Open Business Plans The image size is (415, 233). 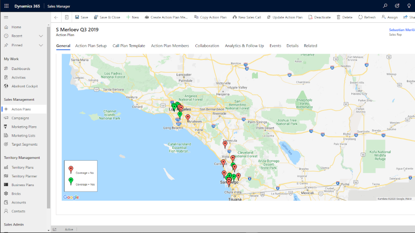[24, 185]
